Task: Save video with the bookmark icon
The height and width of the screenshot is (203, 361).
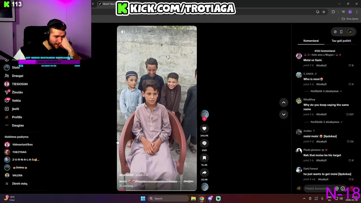Action: point(204,158)
